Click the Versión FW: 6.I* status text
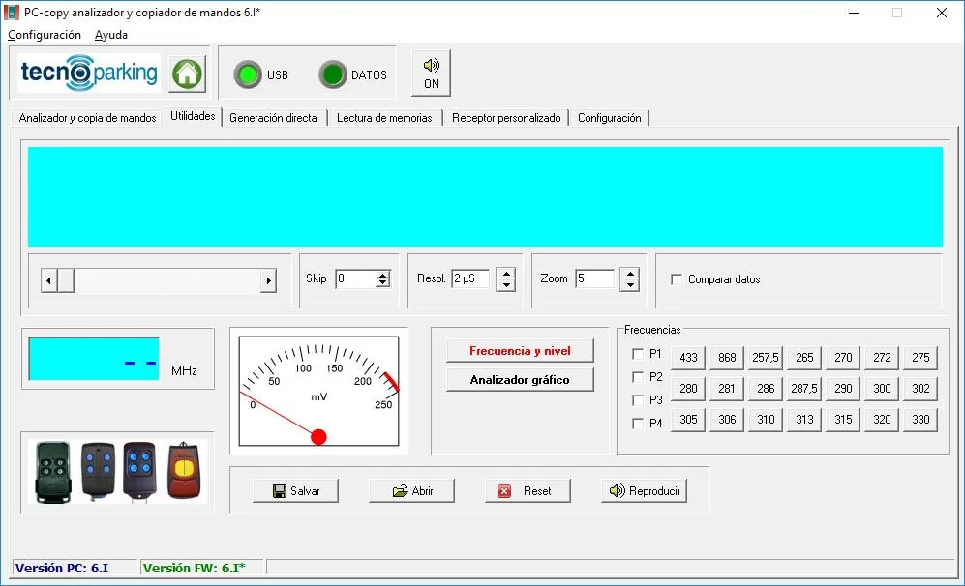 click(194, 568)
